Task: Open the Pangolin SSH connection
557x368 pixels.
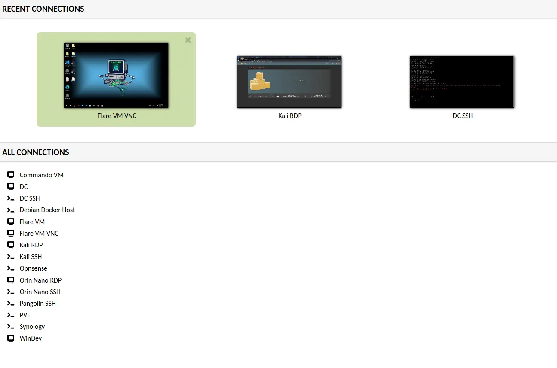Action: pyautogui.click(x=38, y=304)
